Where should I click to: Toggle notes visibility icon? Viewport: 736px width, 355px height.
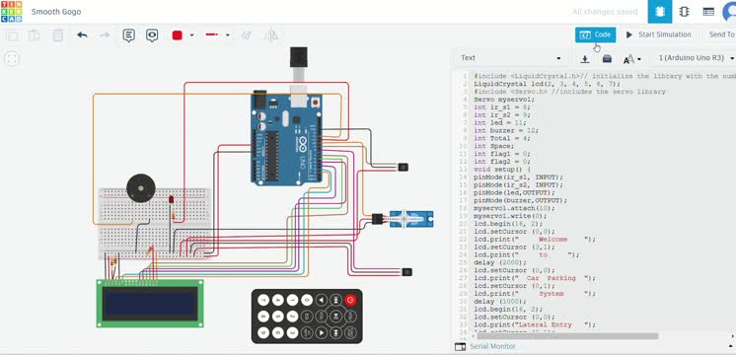(152, 35)
